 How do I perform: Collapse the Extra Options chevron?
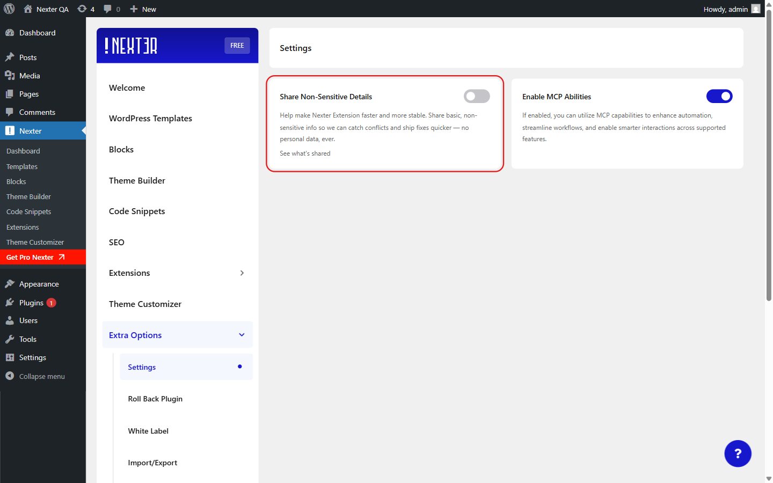click(242, 335)
